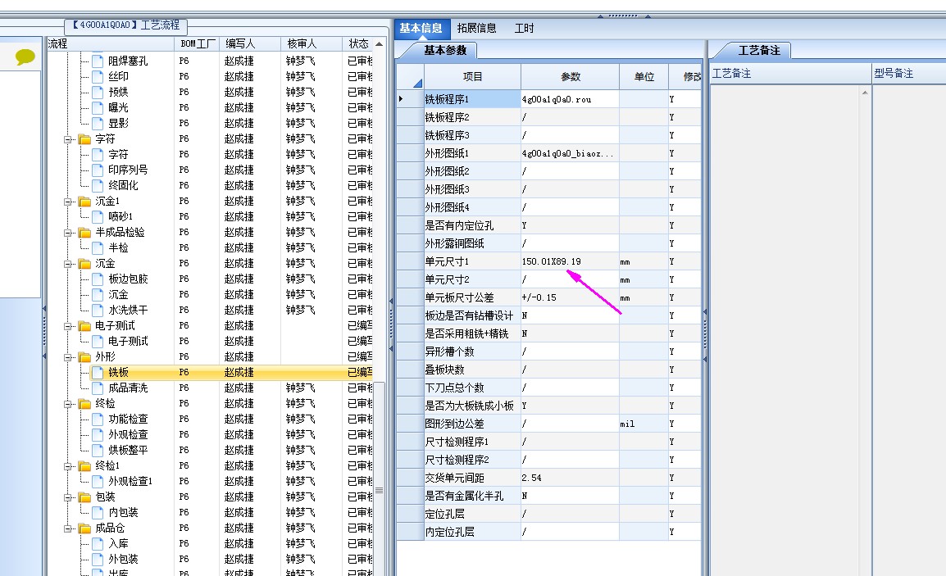Viewport: 946px width, 576px height.
Task: Select the 基本参数 sub-tab
Action: click(444, 50)
